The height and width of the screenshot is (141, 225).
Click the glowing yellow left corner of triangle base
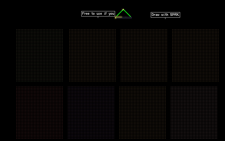115,18
